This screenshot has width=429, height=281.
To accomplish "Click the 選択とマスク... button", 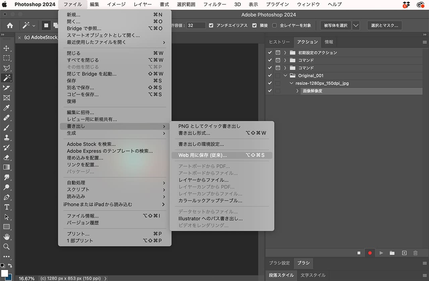I will (x=384, y=25).
